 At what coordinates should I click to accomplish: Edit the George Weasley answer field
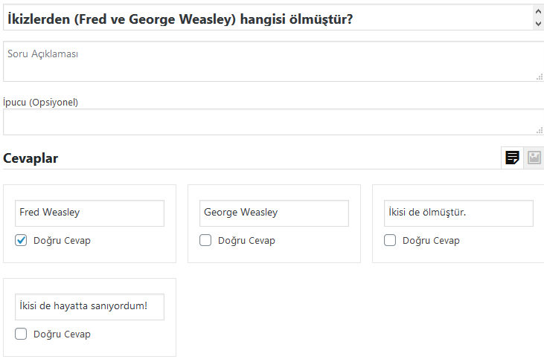[x=274, y=213]
